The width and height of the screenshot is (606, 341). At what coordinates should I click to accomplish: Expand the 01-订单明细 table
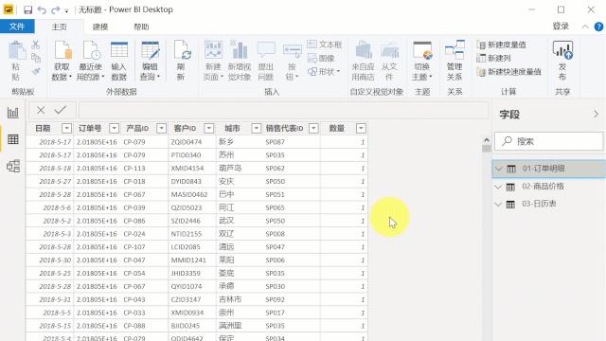(x=499, y=169)
